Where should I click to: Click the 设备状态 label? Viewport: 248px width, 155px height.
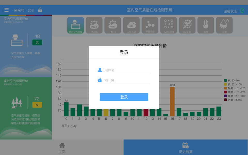coord(231,11)
